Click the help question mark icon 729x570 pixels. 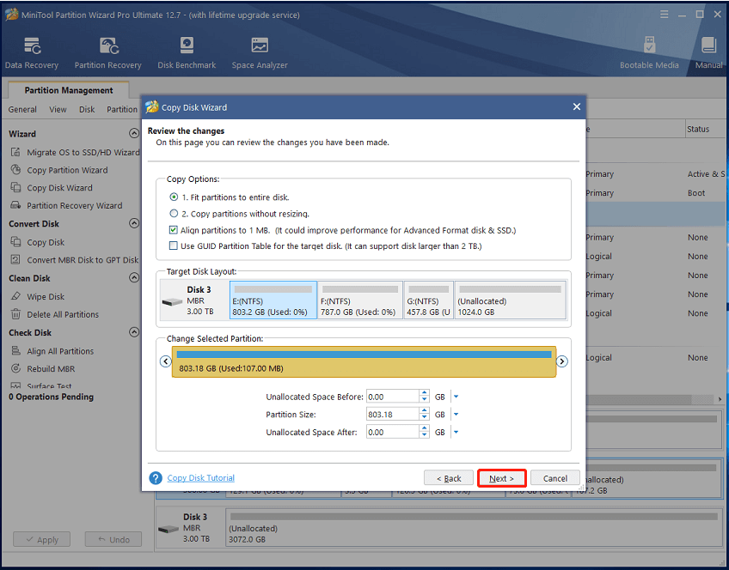coord(156,477)
